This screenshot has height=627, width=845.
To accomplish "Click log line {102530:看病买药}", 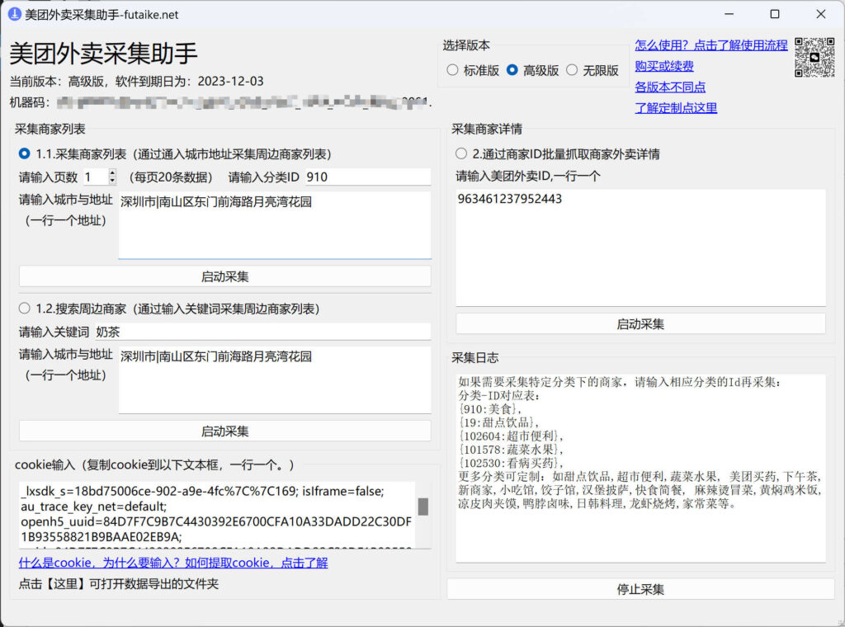I will [x=511, y=463].
